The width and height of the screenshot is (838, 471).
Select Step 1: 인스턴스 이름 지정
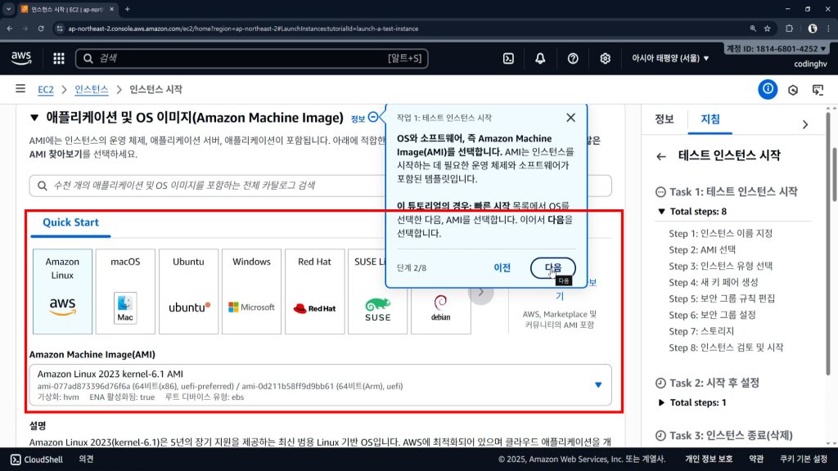click(x=720, y=233)
